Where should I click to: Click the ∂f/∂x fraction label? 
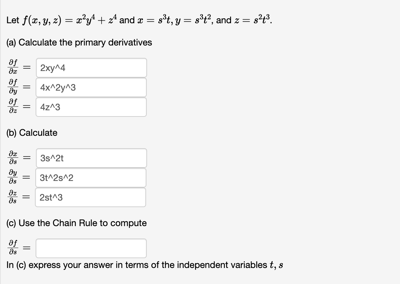12,67
